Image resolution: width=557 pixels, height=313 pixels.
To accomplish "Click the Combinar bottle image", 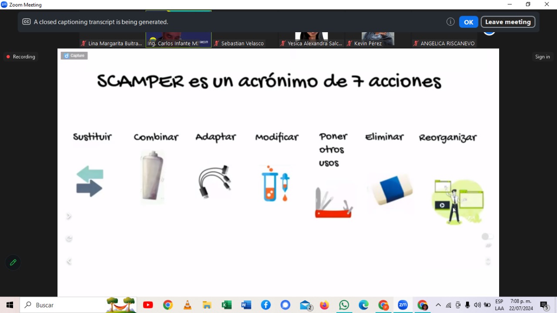I will [x=152, y=176].
